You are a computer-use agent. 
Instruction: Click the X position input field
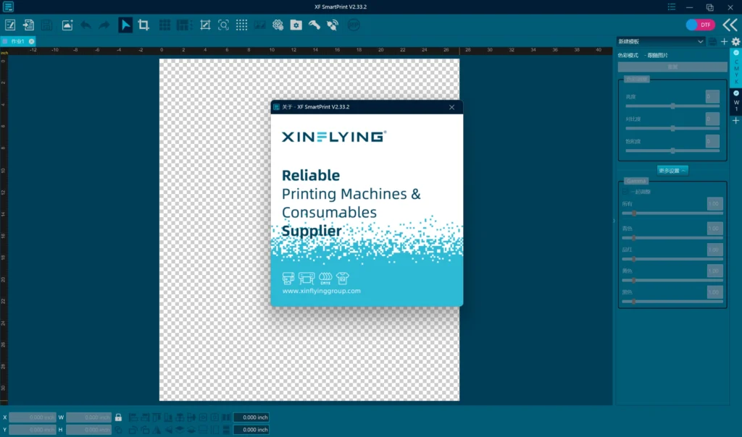point(32,417)
